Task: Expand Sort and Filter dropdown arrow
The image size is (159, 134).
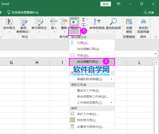Action: [x=98, y=32]
